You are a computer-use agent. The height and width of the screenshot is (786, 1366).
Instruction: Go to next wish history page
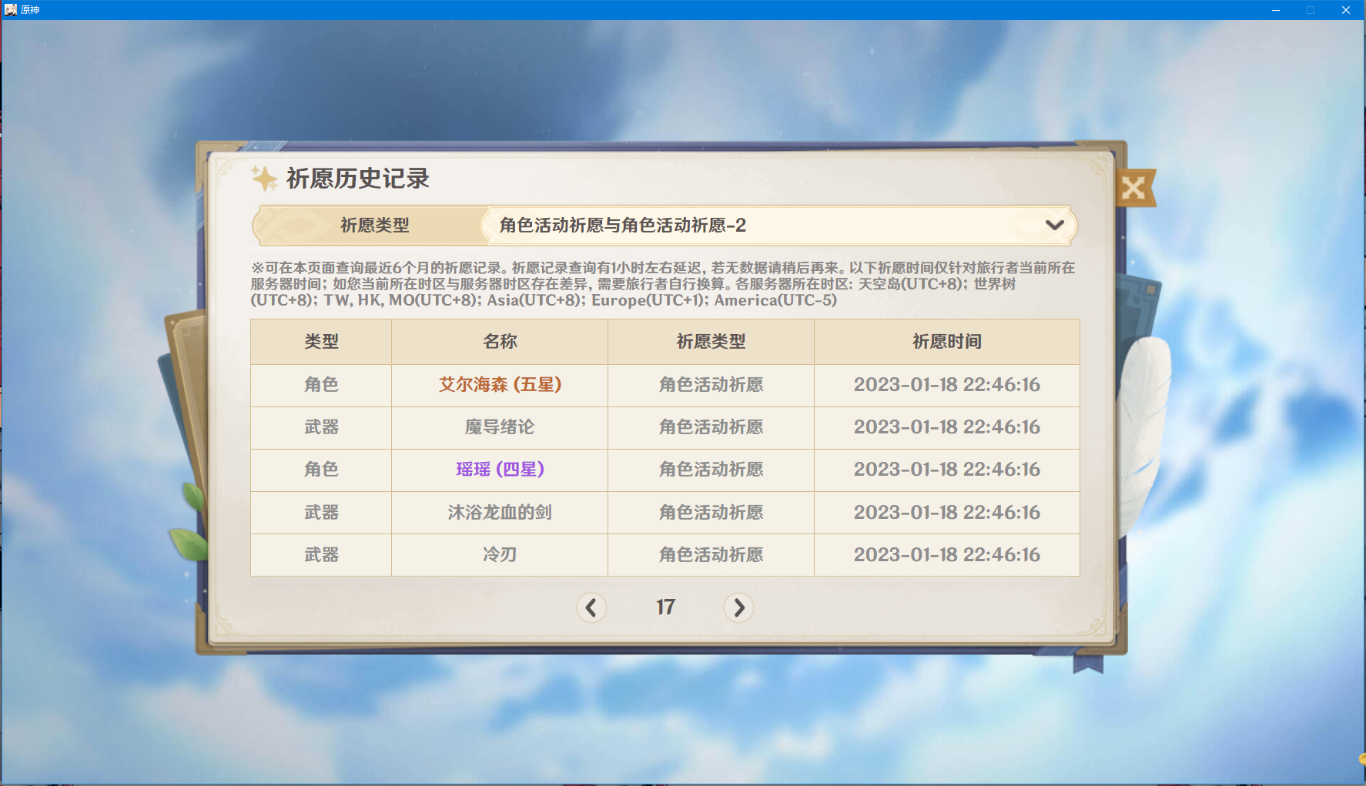click(x=738, y=607)
